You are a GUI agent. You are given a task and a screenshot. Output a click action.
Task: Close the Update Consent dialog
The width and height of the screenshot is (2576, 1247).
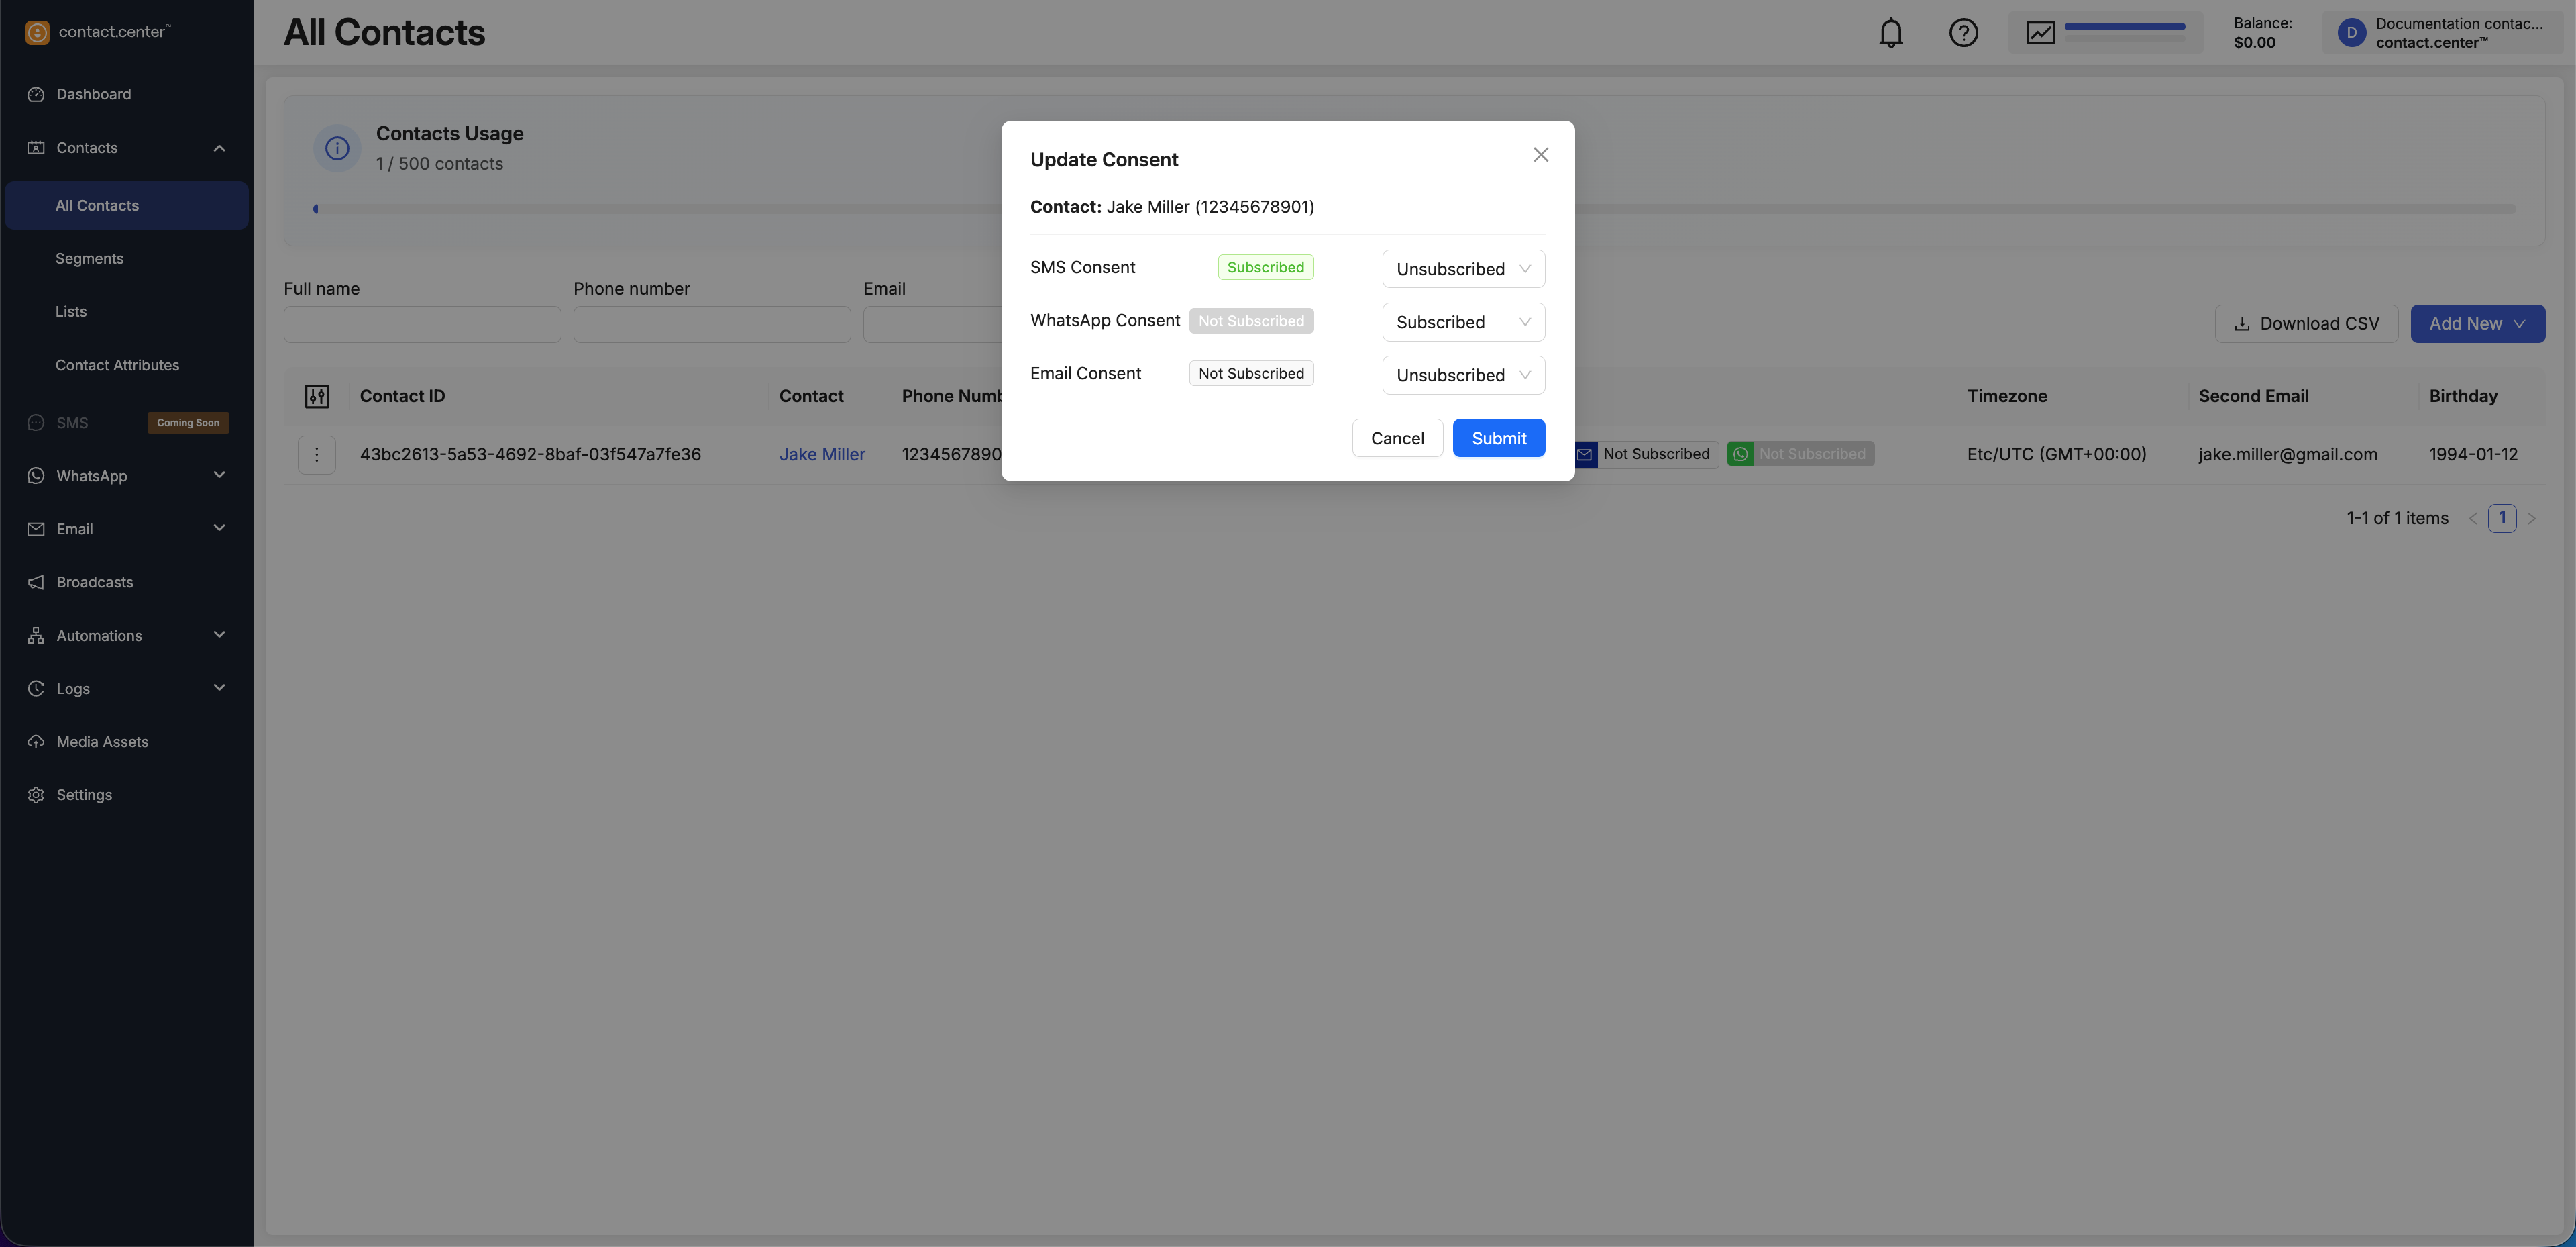(x=1540, y=155)
